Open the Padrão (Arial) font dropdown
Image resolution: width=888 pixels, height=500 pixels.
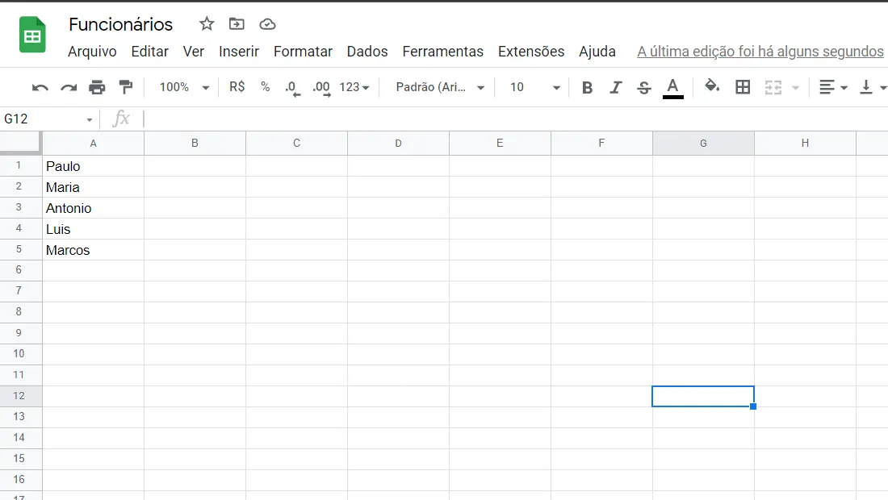[x=440, y=87]
